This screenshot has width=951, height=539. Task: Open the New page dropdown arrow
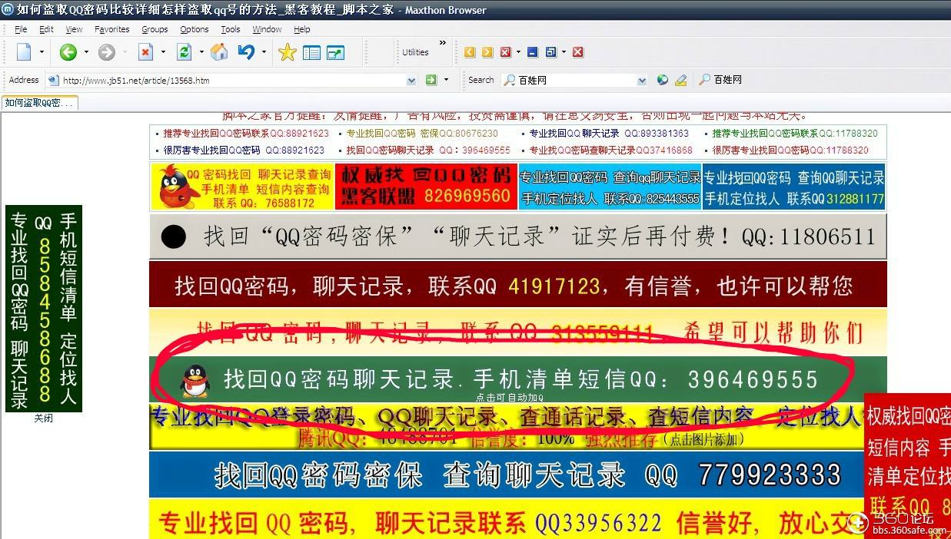[42, 52]
